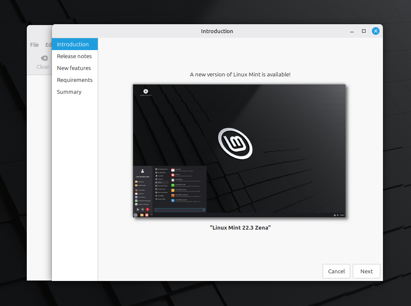The width and height of the screenshot is (411, 306).
Task: View the Requirements page
Action: [74, 79]
